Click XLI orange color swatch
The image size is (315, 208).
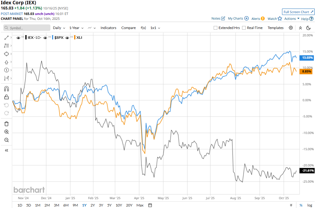pyautogui.click(x=75, y=37)
